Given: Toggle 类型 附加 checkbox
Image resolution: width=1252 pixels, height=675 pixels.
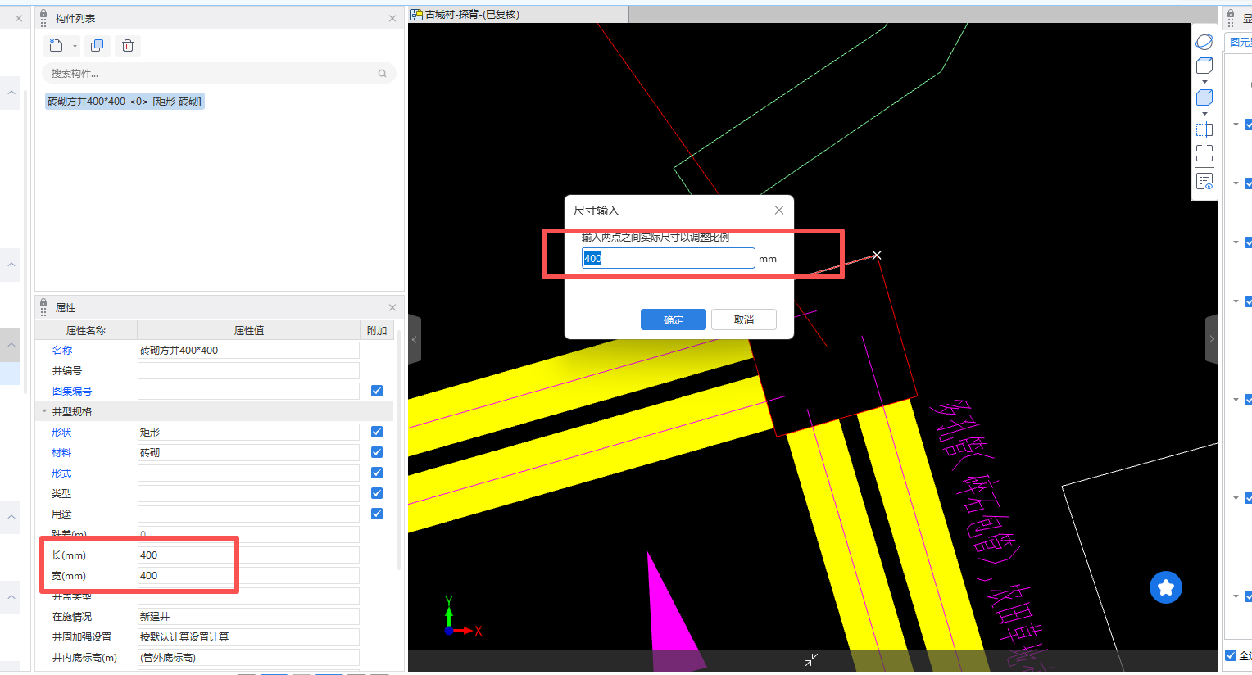Looking at the screenshot, I should click(x=377, y=493).
